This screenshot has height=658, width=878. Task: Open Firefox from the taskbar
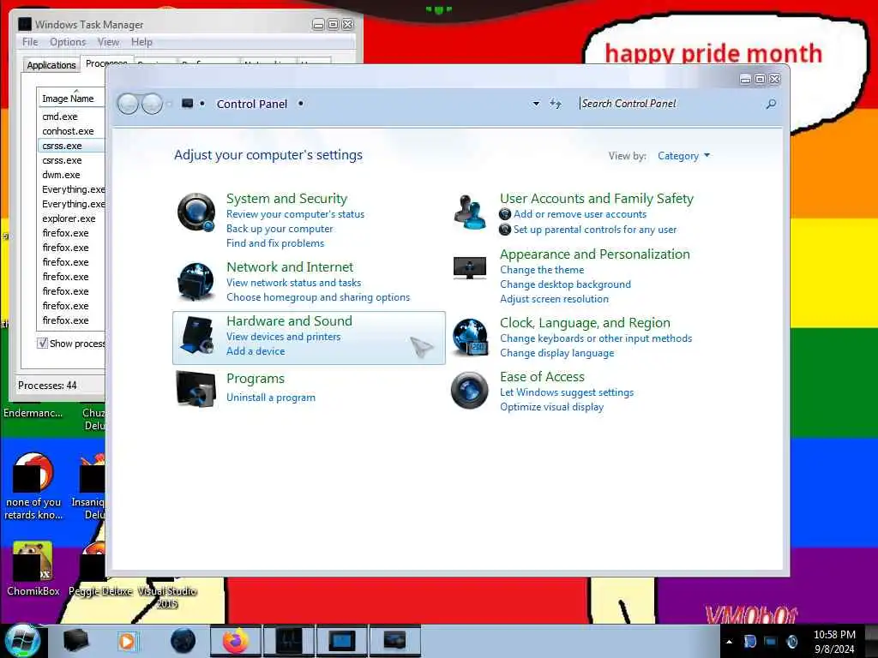(x=236, y=641)
